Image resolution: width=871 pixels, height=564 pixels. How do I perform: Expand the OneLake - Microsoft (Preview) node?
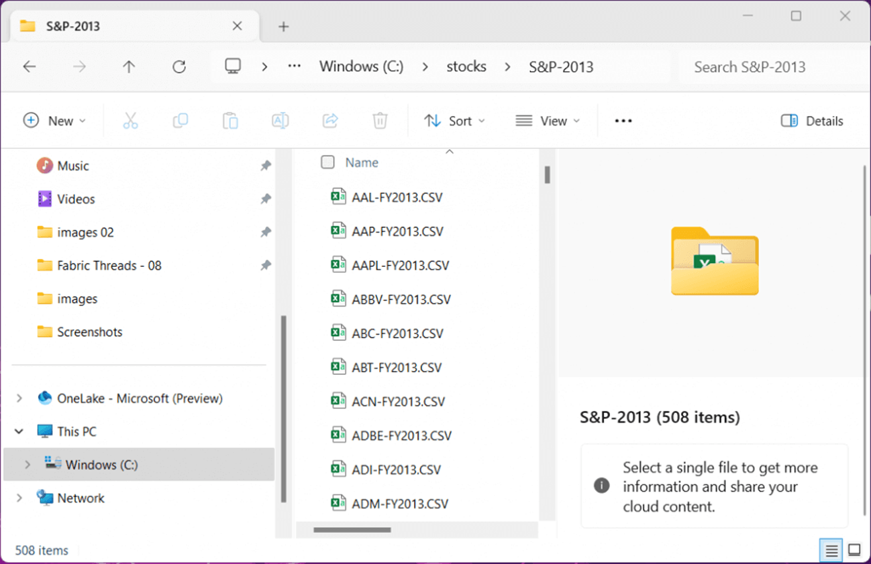(19, 398)
